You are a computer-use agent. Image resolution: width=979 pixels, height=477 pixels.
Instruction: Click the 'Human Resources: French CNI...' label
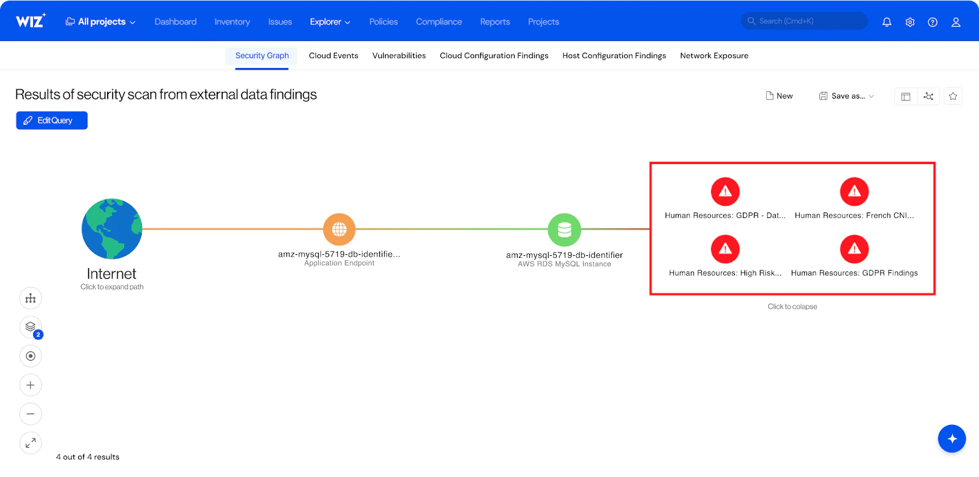click(x=854, y=216)
